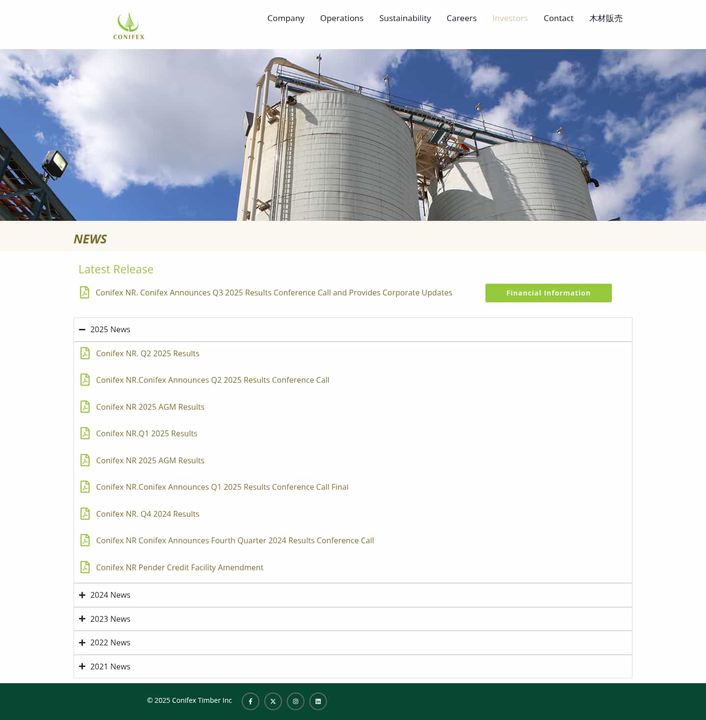Click the Financial Information button
Viewport: 706px width, 720px height.
click(549, 293)
